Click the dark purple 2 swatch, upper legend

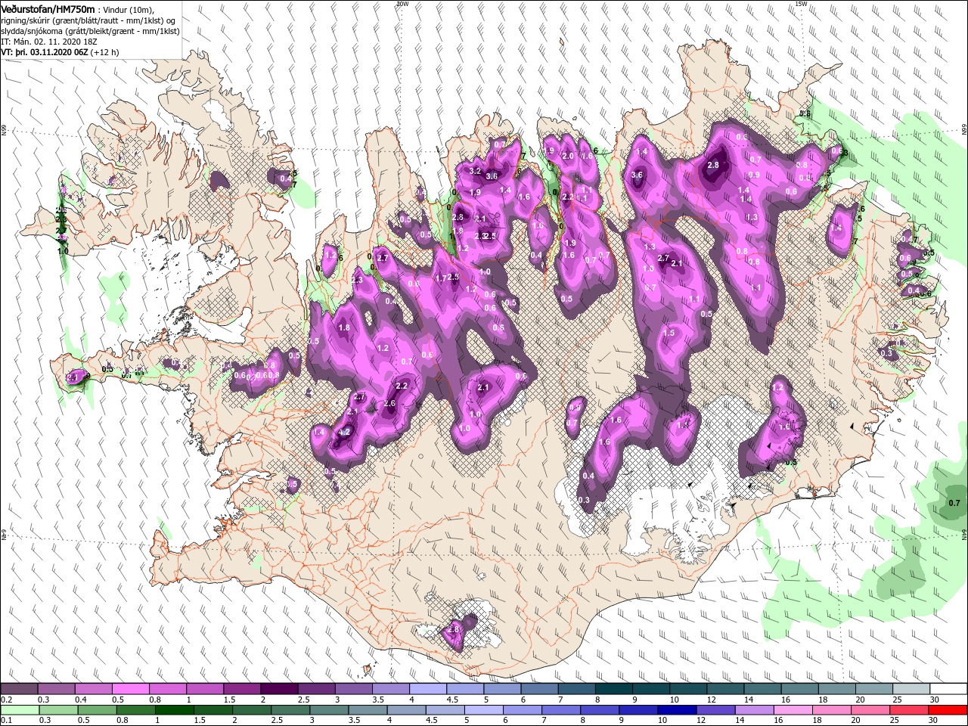pyautogui.click(x=278, y=689)
